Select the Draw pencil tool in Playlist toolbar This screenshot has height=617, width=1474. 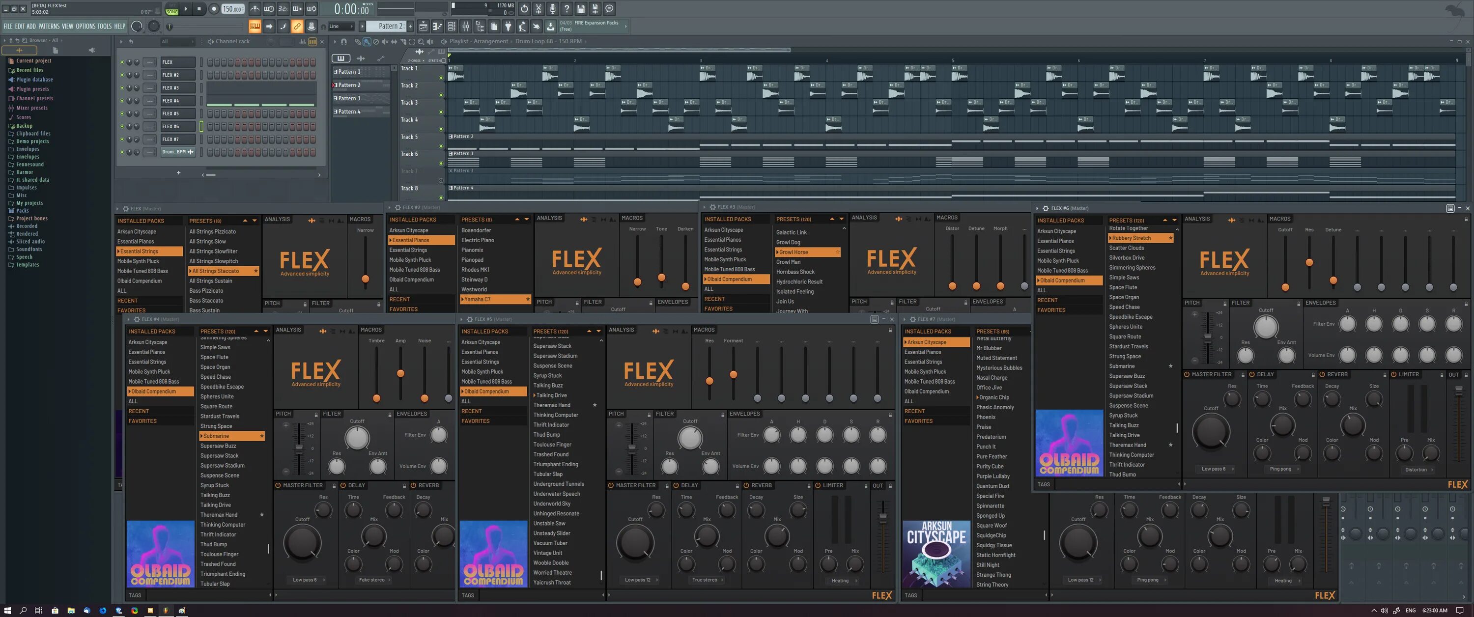358,42
